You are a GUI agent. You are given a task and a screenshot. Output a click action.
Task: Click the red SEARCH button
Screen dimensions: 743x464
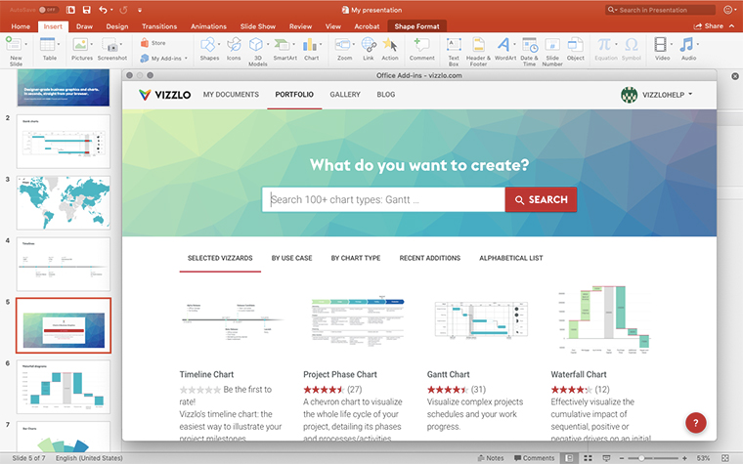(542, 200)
